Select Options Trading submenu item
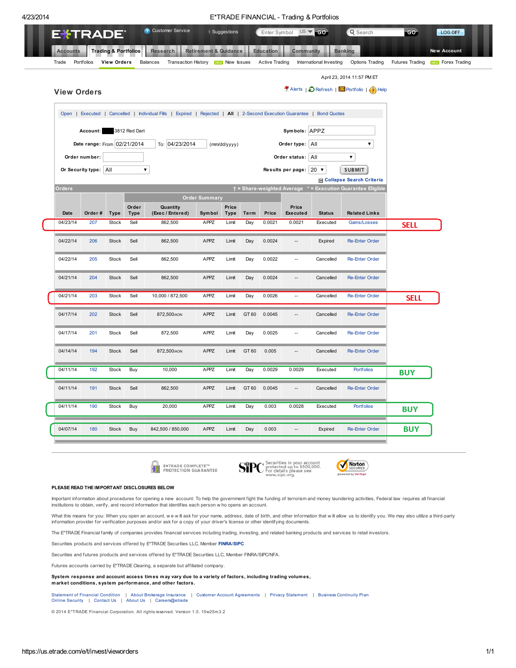This screenshot has width=516, height=668. click(367, 62)
